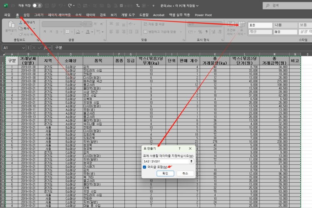Toggle 자동 줄 바꿈 wrap text

pos(156,24)
